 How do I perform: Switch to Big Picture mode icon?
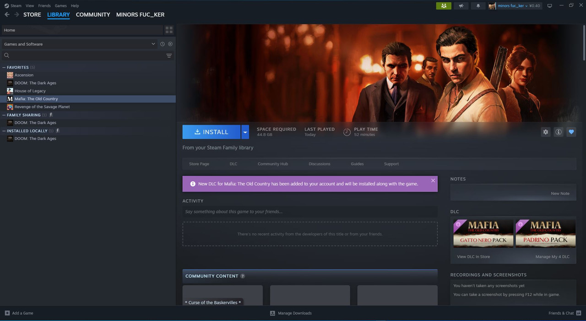coord(550,6)
